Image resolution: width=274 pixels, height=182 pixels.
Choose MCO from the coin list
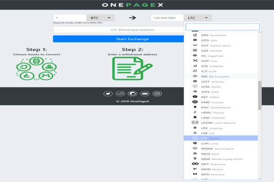click(x=221, y=154)
